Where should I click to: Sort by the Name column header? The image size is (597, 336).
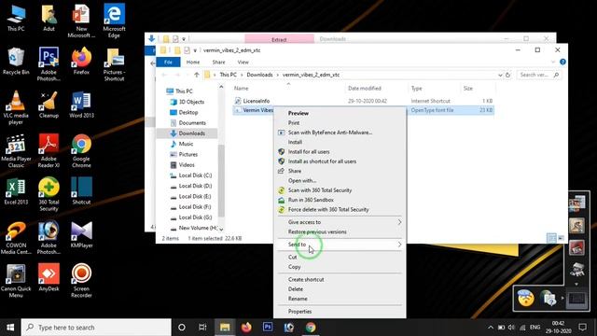tap(241, 89)
